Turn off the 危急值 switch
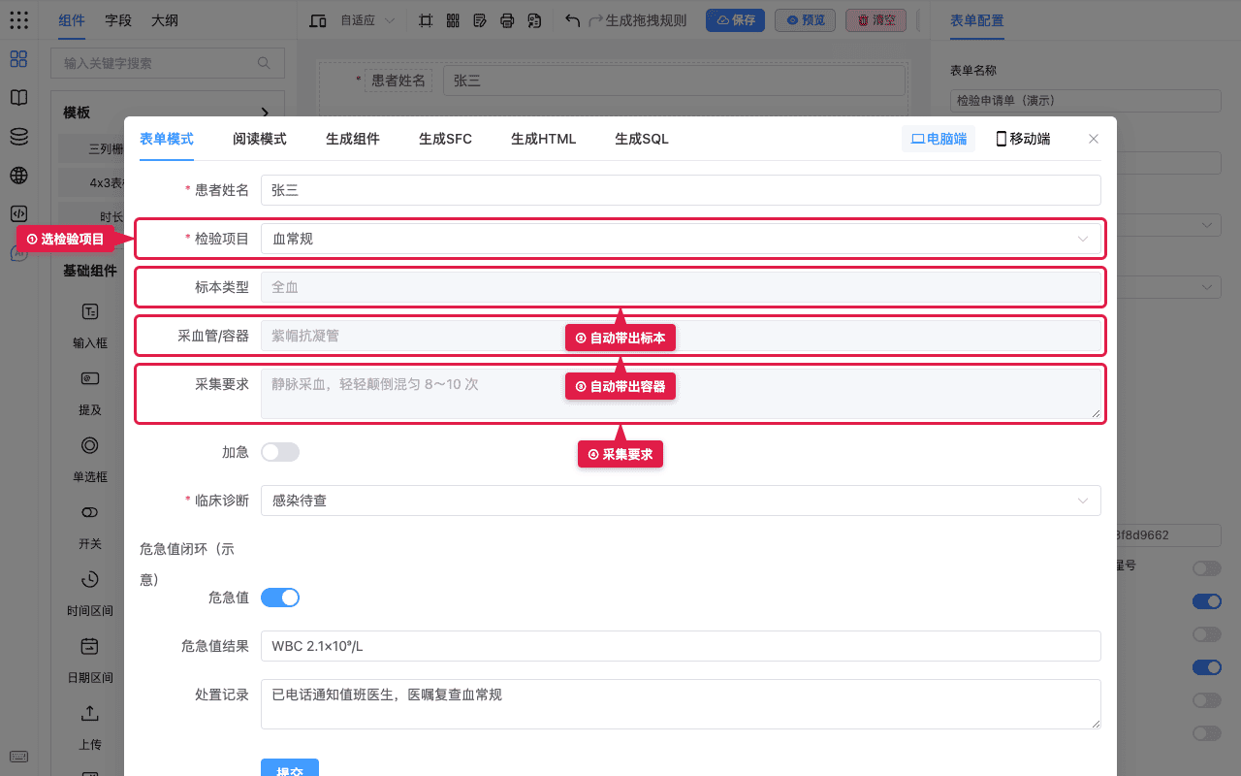 280,598
